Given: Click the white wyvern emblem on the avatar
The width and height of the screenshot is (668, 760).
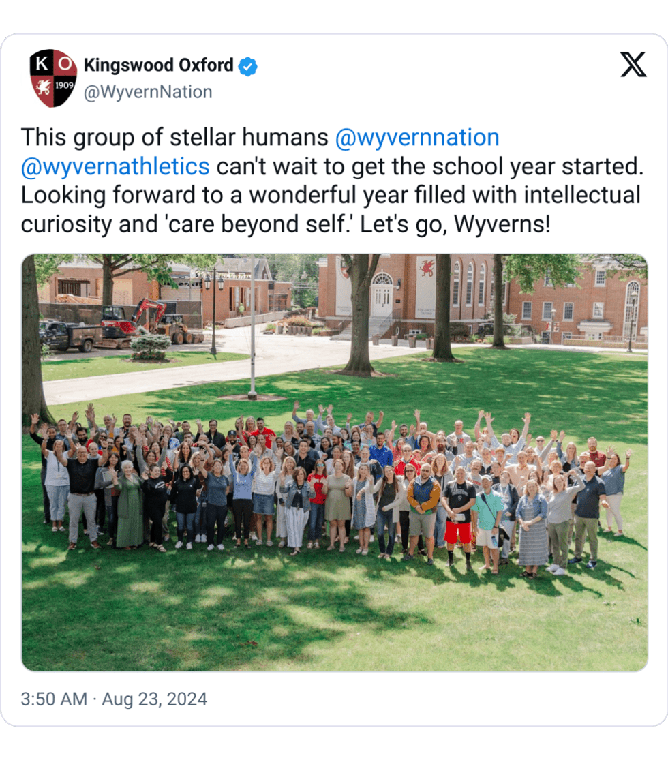Looking at the screenshot, I should [43, 87].
